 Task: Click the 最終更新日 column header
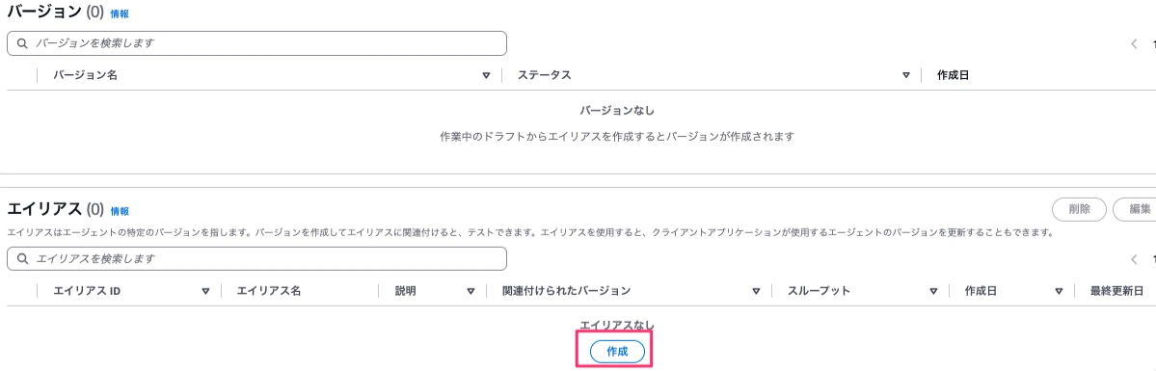(1116, 291)
